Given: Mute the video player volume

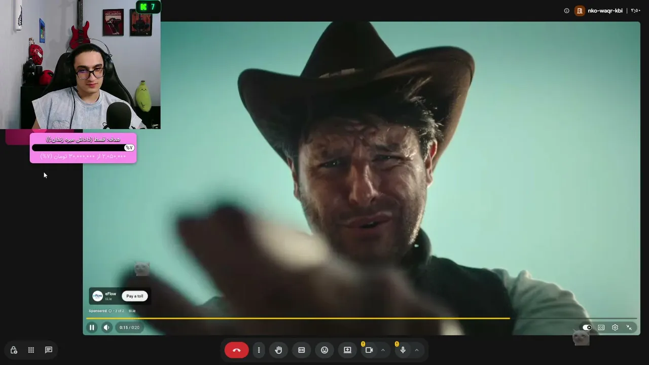Looking at the screenshot, I should (x=106, y=327).
